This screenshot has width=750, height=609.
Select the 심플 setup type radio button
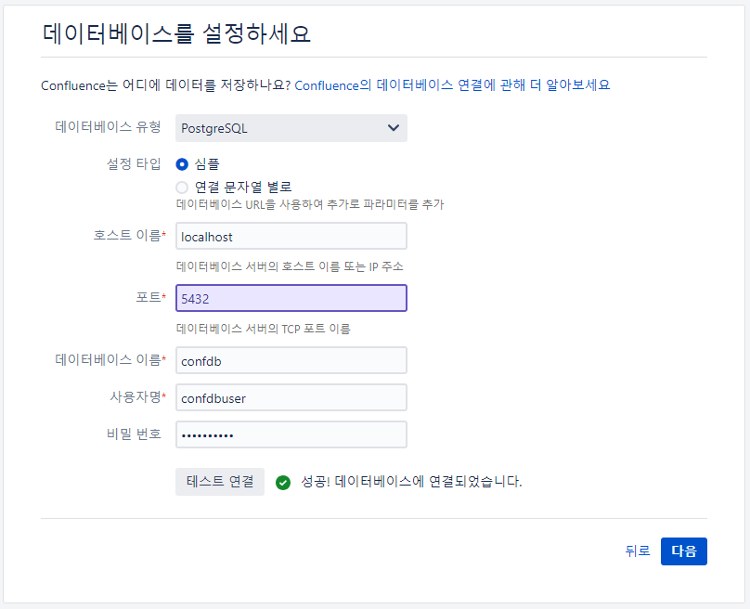(182, 164)
